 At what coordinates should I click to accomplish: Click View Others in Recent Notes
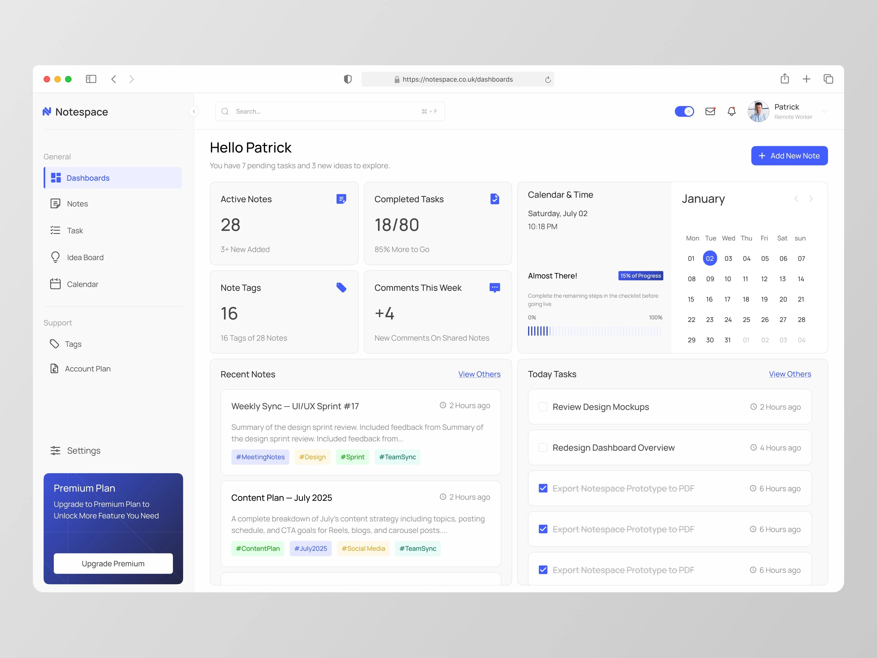pos(479,374)
